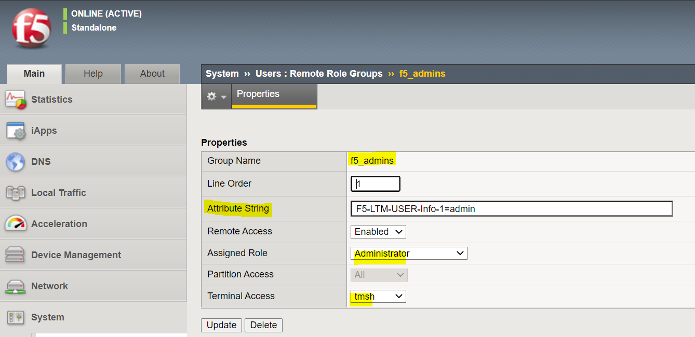
Task: Select iApps from the navigation menu
Action: point(42,130)
